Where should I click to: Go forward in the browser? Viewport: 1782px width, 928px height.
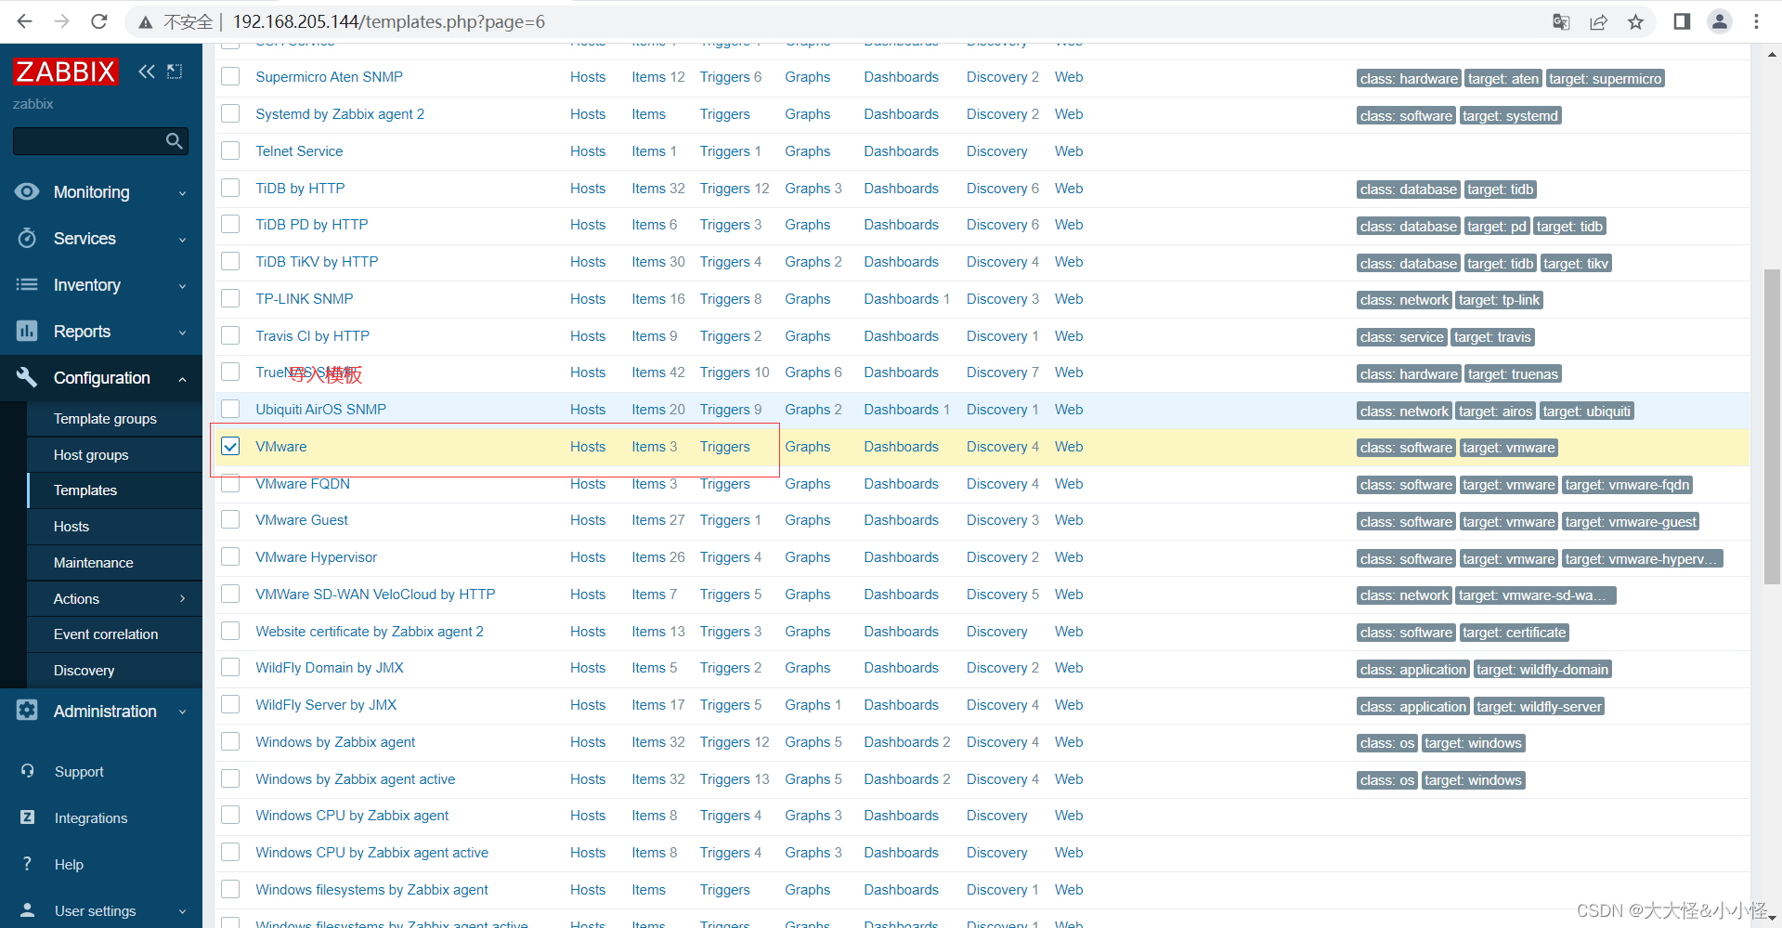61,21
